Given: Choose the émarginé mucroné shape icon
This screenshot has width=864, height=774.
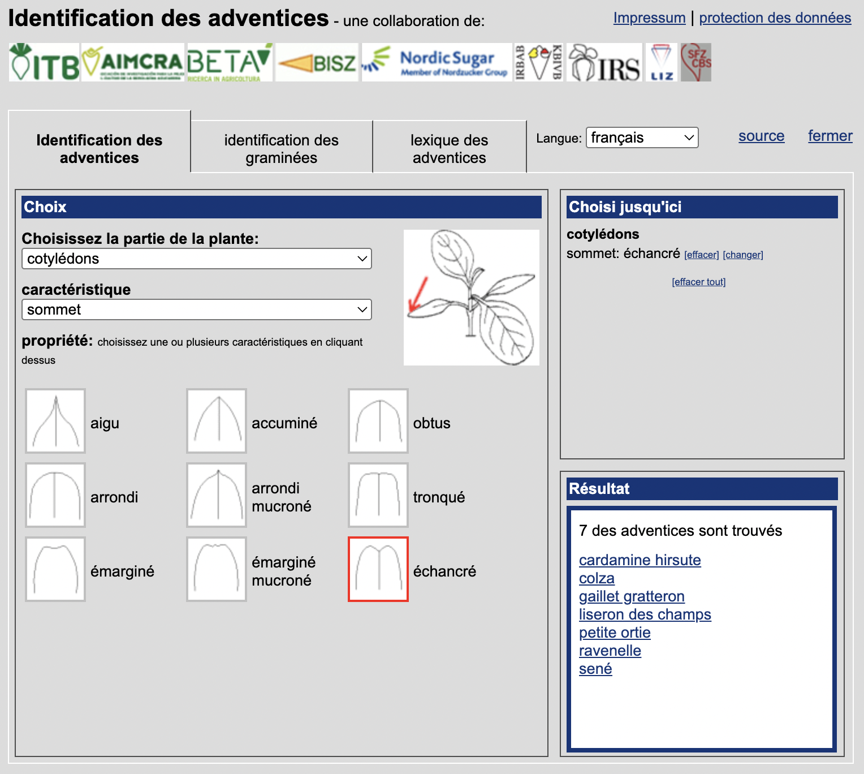Looking at the screenshot, I should 217,569.
